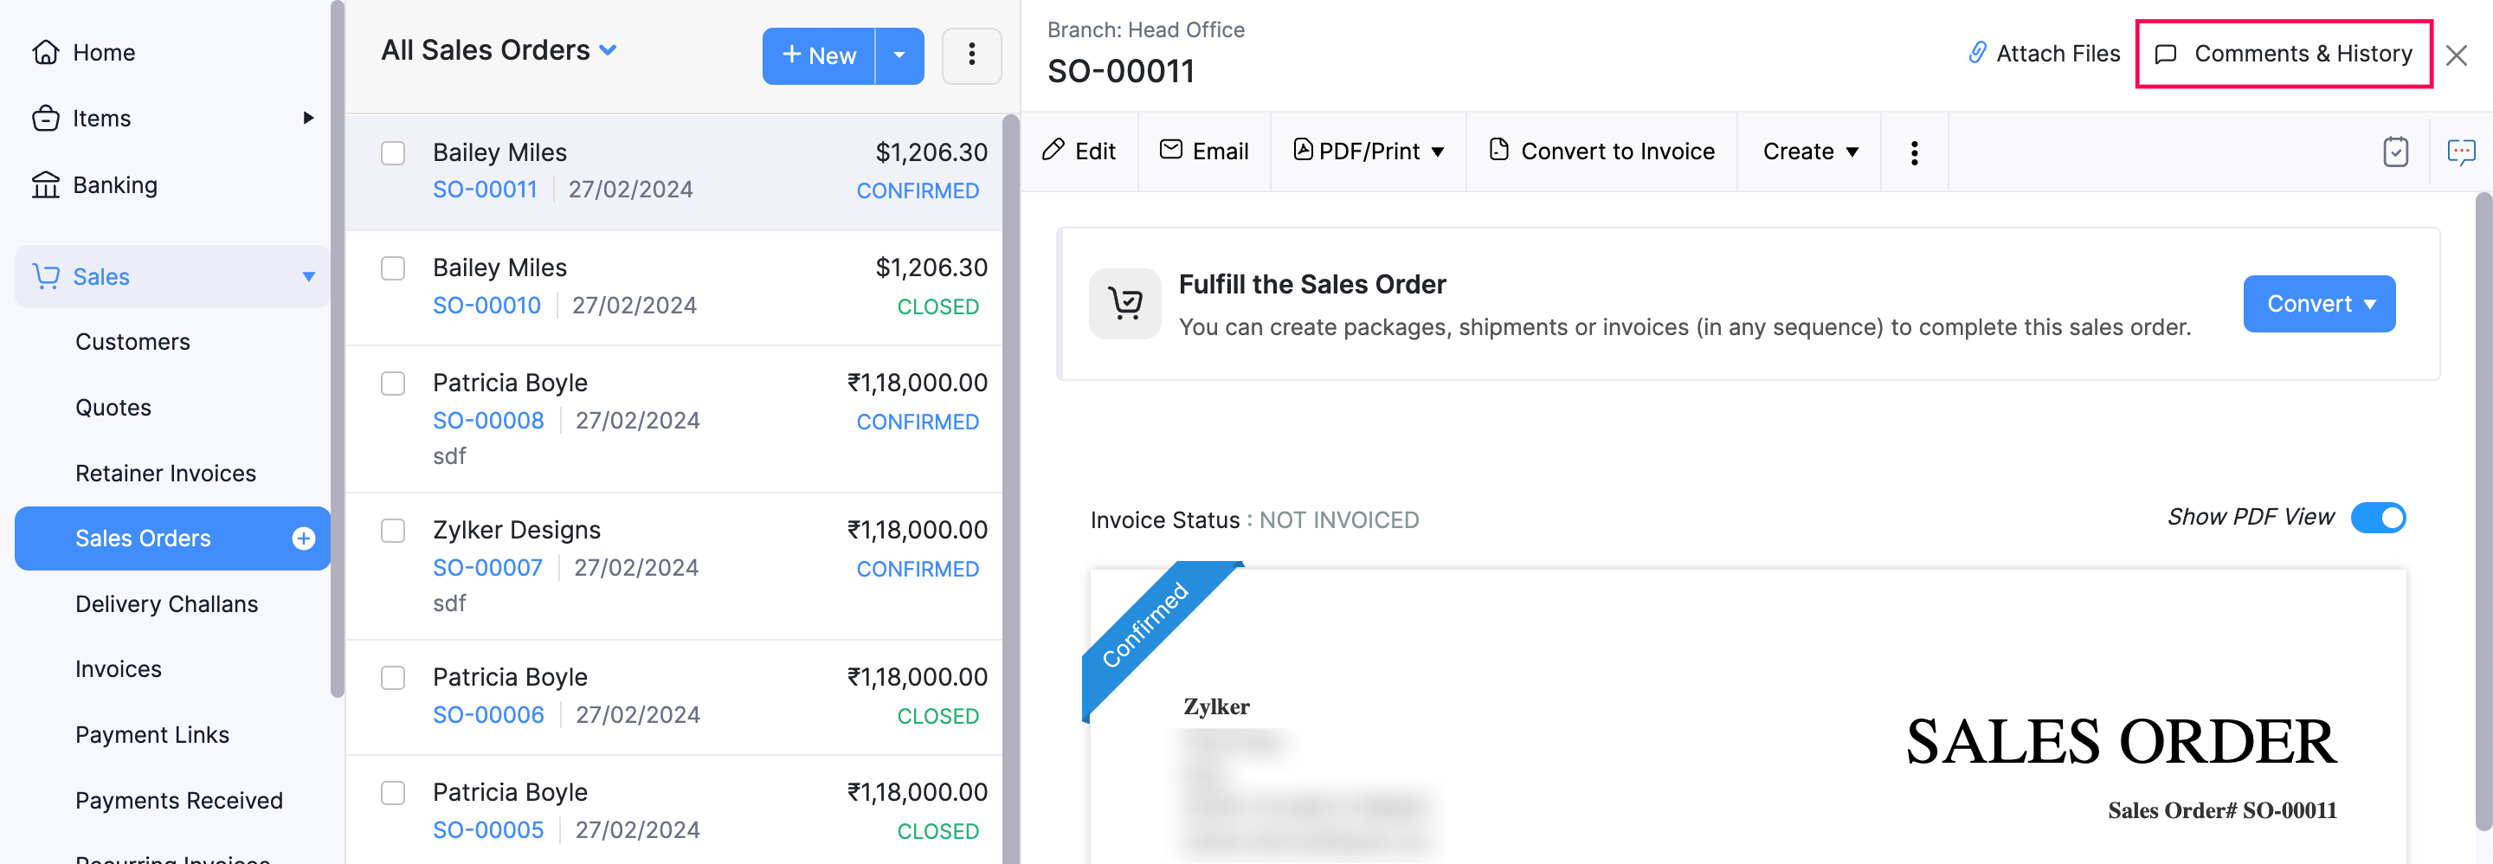Open the SO-00008 order link

pos(487,420)
